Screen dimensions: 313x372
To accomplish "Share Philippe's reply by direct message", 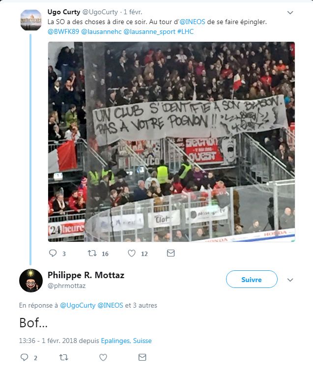I will pos(142,357).
